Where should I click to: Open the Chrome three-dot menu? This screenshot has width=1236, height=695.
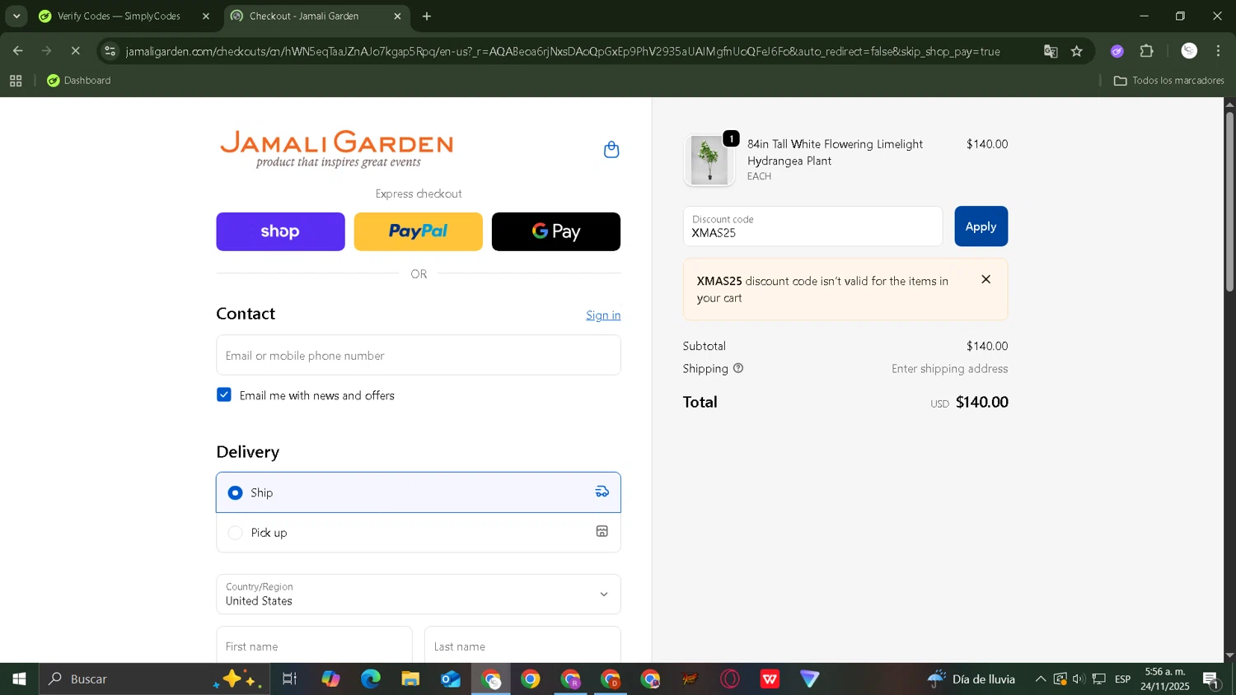pos(1218,51)
